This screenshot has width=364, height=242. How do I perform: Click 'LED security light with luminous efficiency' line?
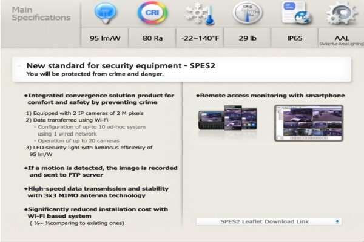pyautogui.click(x=89, y=151)
